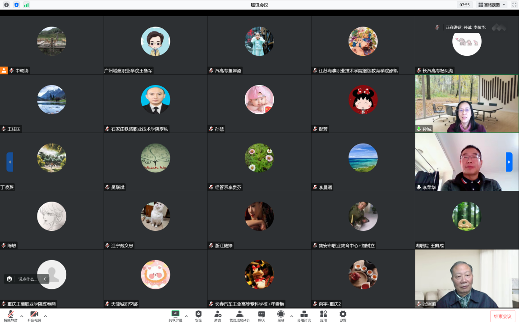Open the chat panel
The image size is (519, 324).
[262, 316]
